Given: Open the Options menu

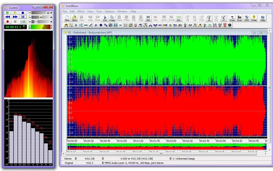Looking at the screenshot, I should click(x=110, y=11).
